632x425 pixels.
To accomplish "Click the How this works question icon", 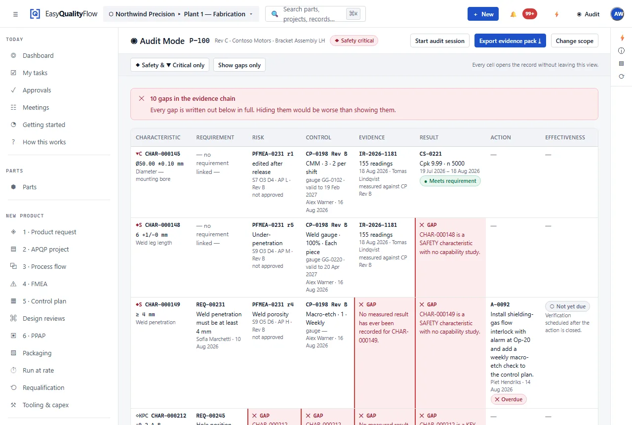I will point(13,142).
